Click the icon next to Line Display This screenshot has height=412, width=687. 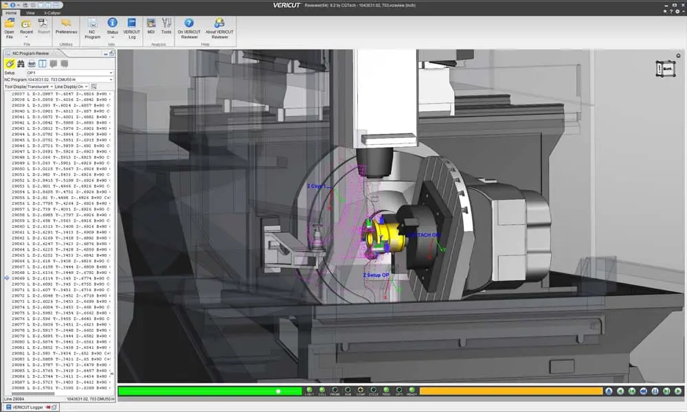93,87
